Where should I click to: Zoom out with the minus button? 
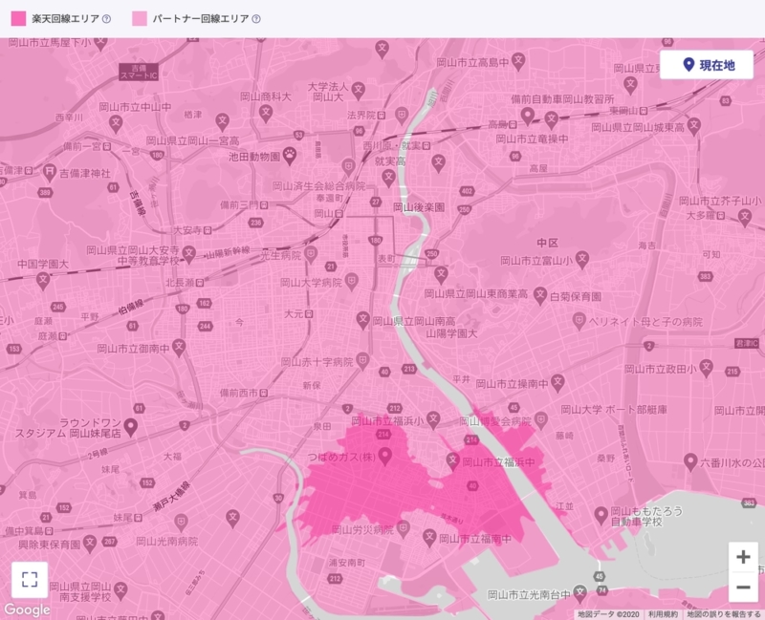coord(743,588)
